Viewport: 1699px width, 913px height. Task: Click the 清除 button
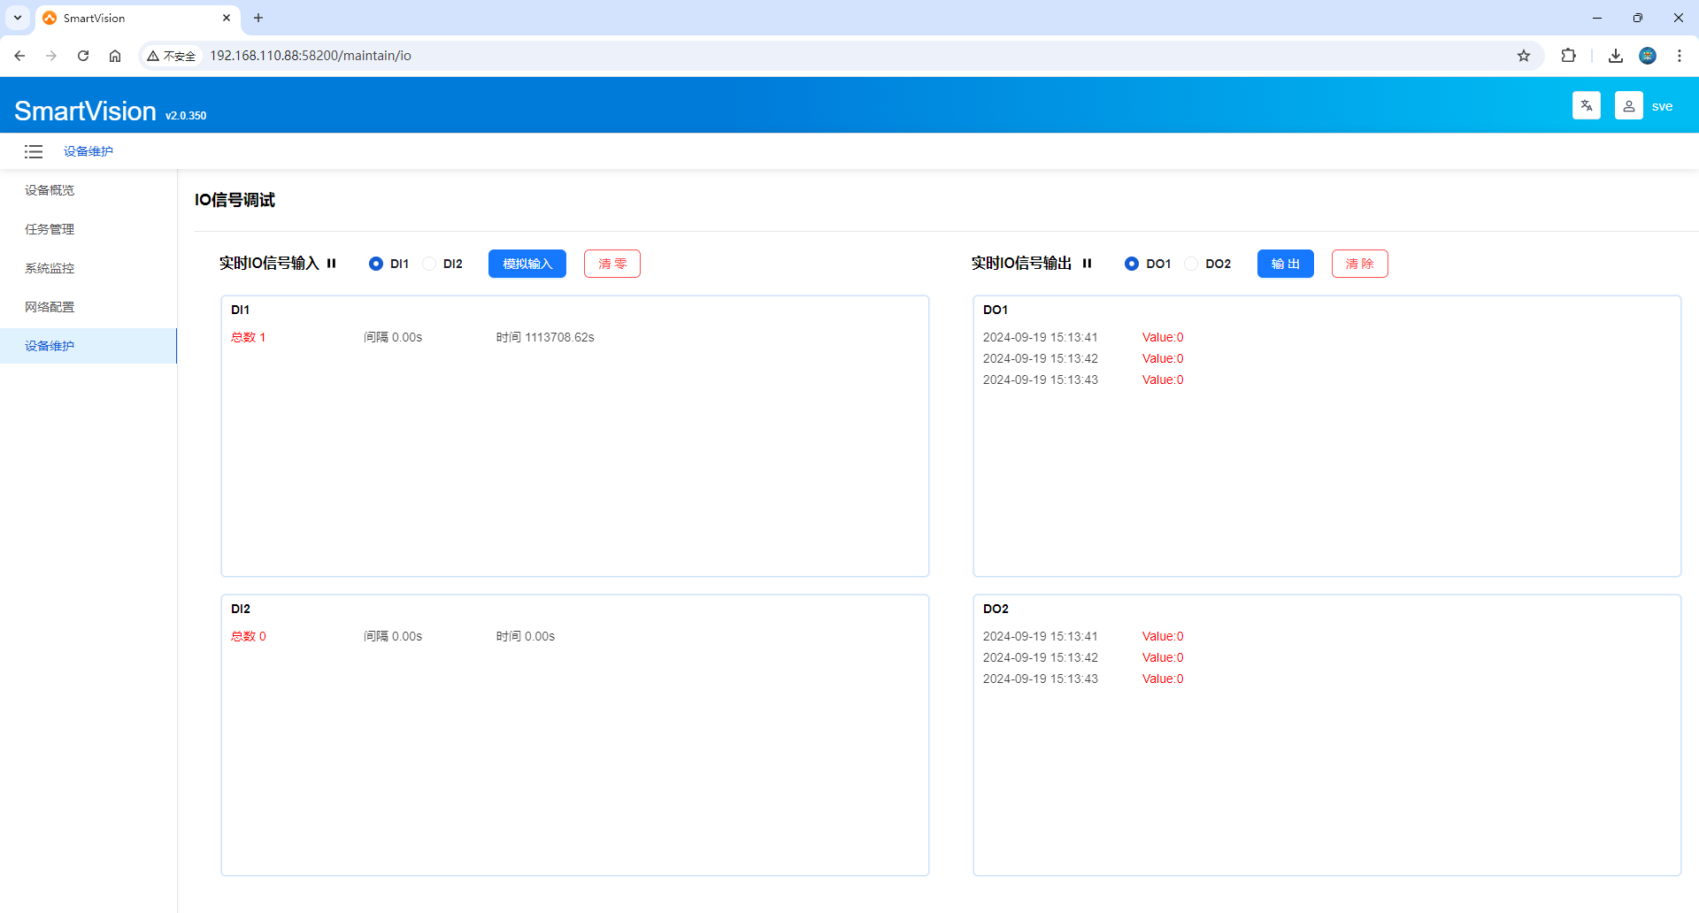coord(1360,264)
